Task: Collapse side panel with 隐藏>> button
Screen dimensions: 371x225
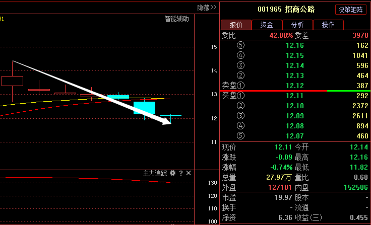Action: click(207, 8)
